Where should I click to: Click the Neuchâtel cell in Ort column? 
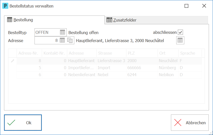(168, 61)
